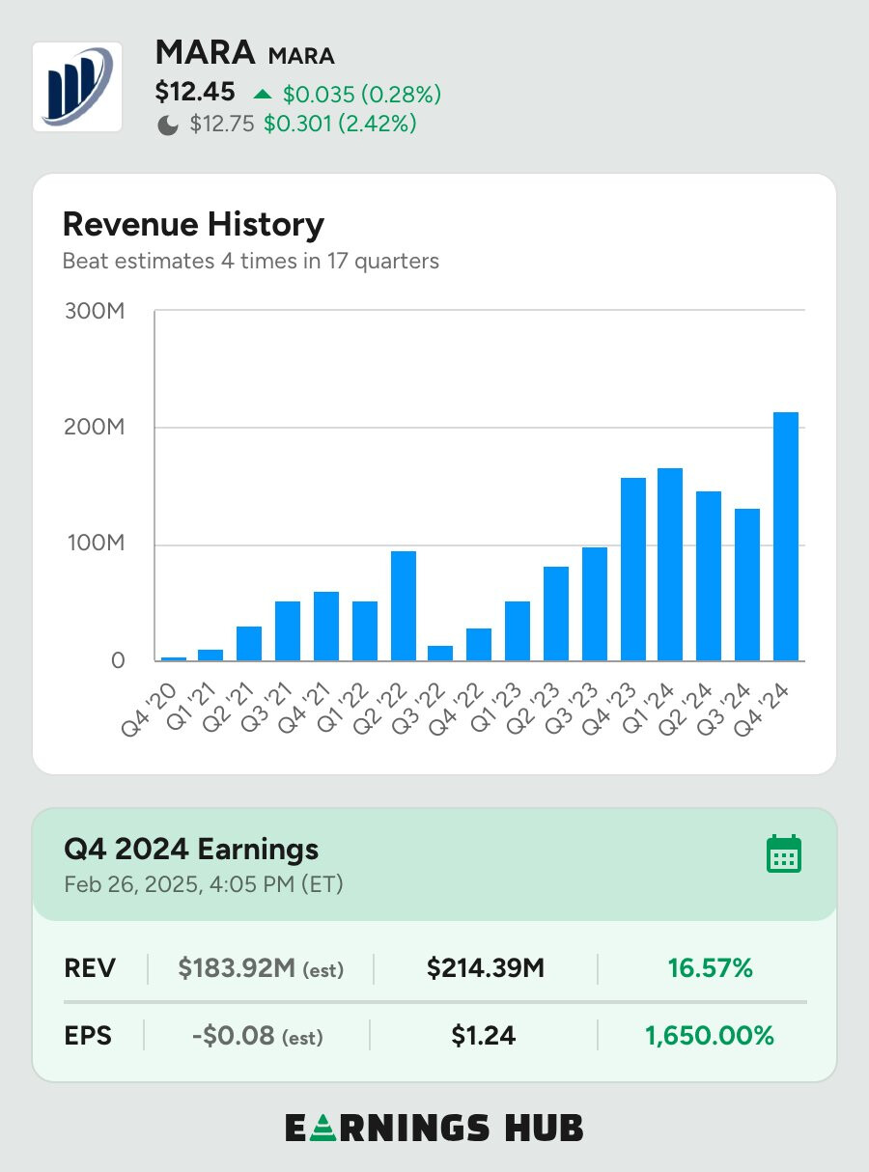Screen dimensions: 869x1172
Task: Click the $1.24 actual EPS value
Action: pyautogui.click(x=483, y=1036)
